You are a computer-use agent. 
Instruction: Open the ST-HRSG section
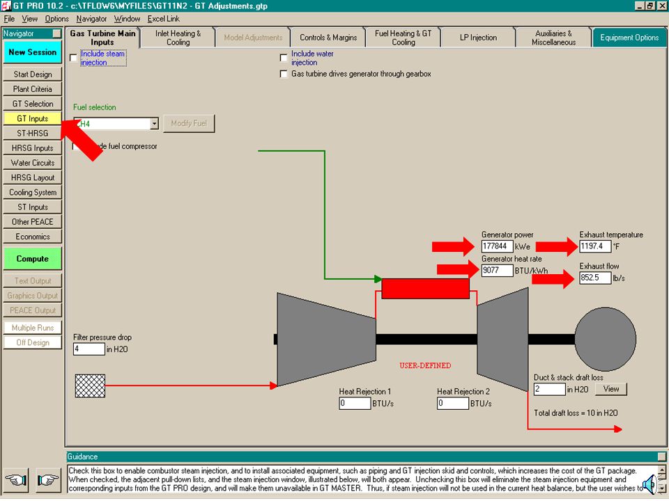(x=33, y=134)
